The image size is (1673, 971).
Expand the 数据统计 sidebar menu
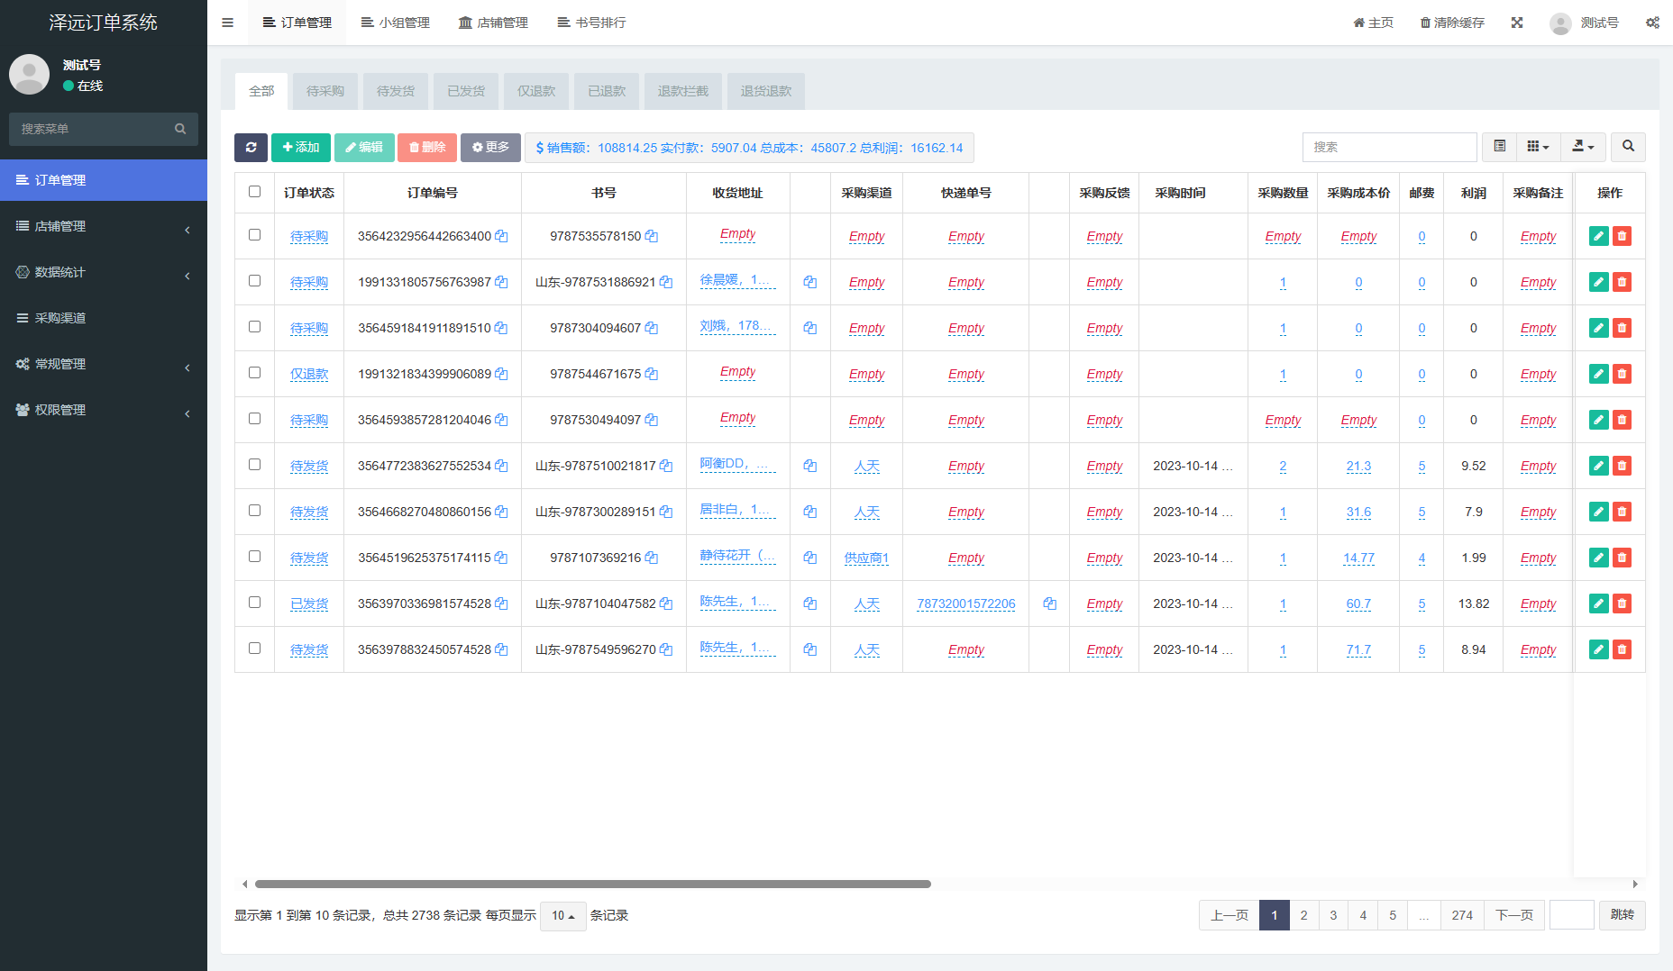point(104,272)
